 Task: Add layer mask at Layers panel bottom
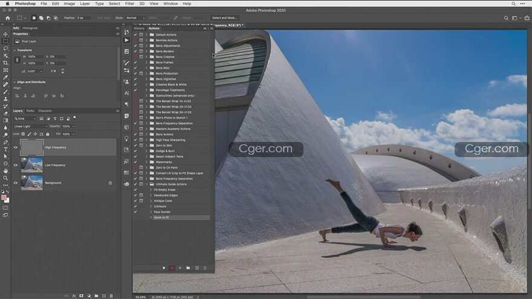coord(82,296)
